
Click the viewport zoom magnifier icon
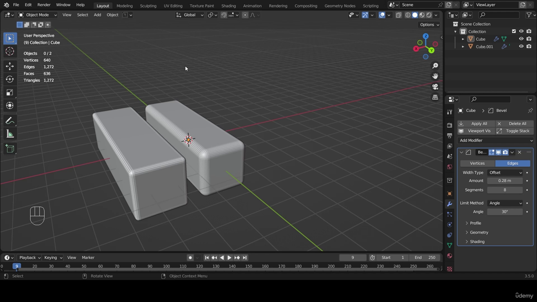[435, 66]
